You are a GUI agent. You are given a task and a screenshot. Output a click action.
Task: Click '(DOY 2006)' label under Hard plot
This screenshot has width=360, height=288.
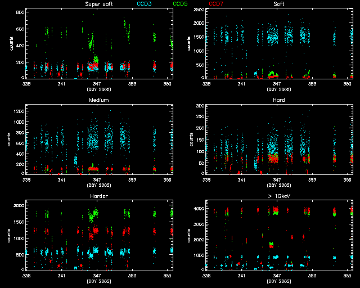click(x=278, y=185)
